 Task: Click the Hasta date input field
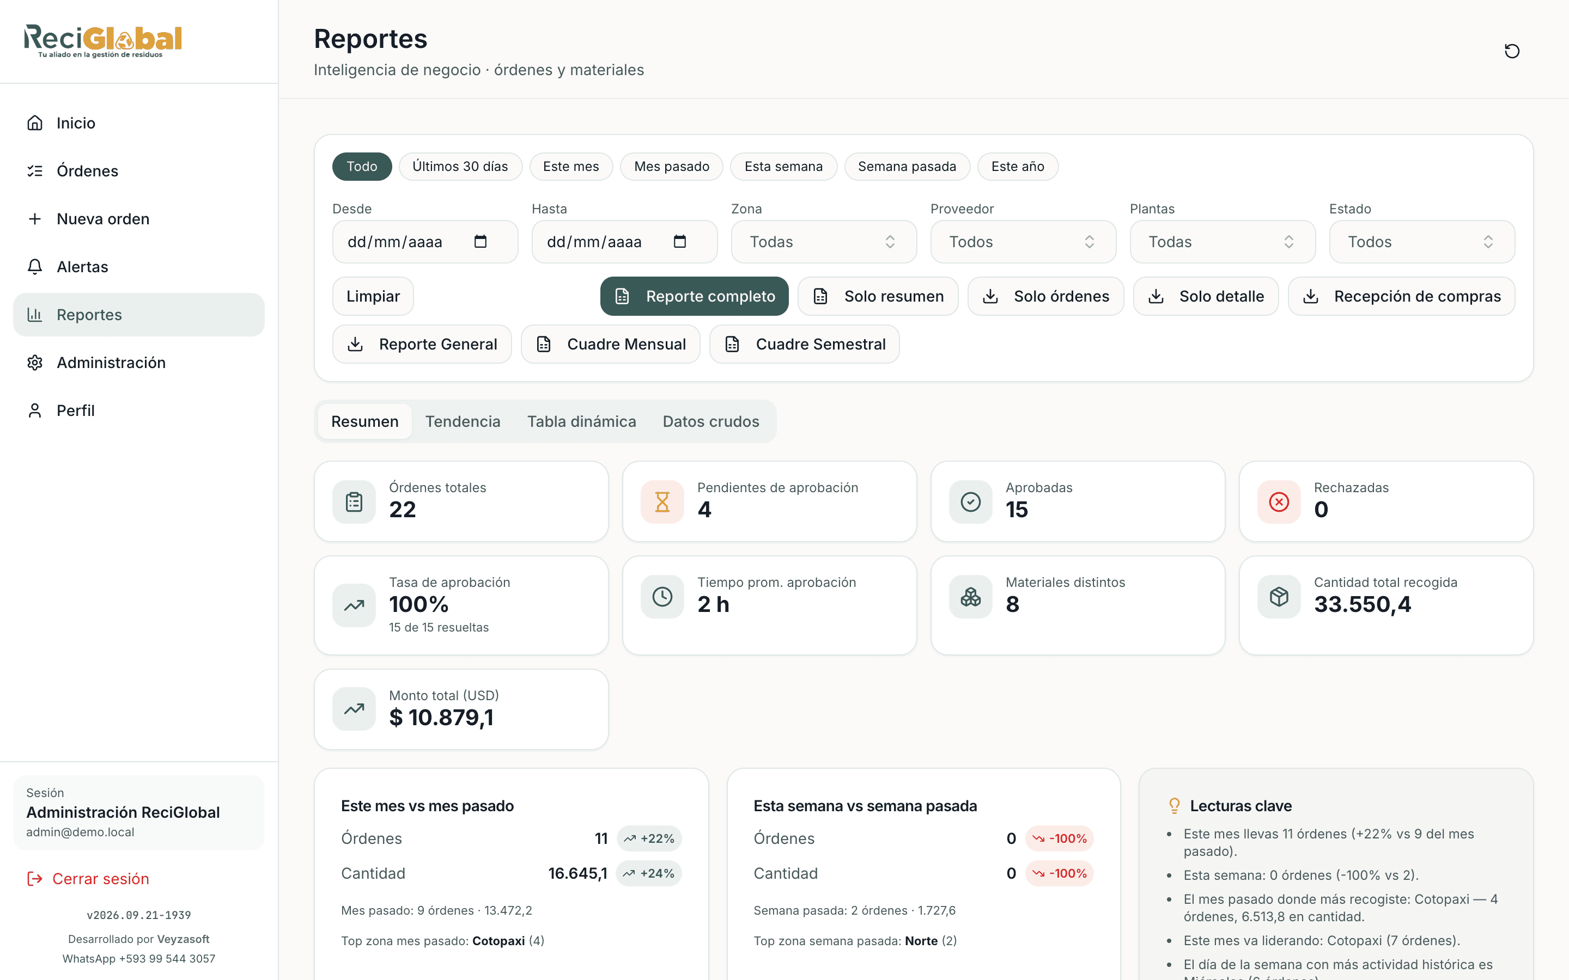(x=624, y=242)
